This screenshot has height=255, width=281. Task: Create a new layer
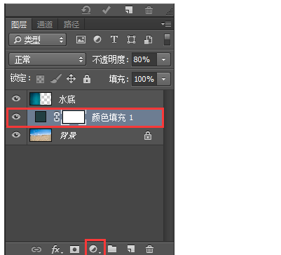click(x=131, y=249)
